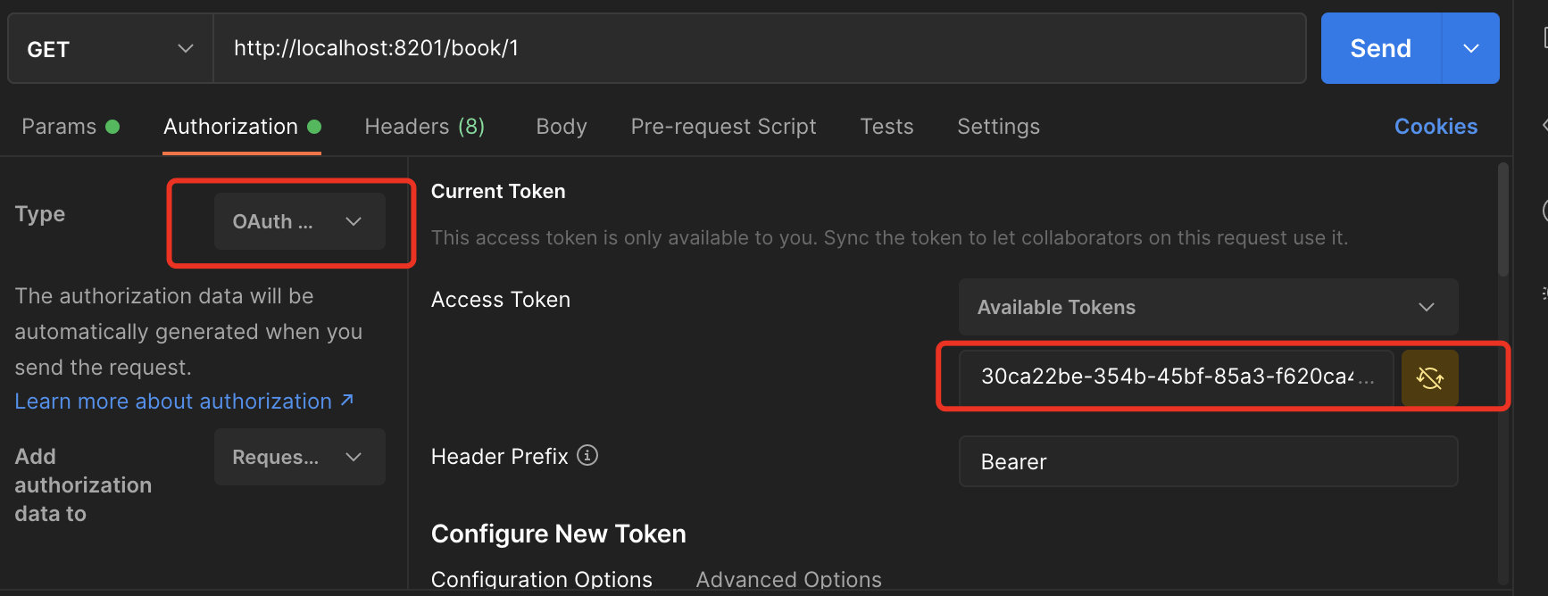Switch to the request Settings tab
The height and width of the screenshot is (596, 1548).
[998, 127]
